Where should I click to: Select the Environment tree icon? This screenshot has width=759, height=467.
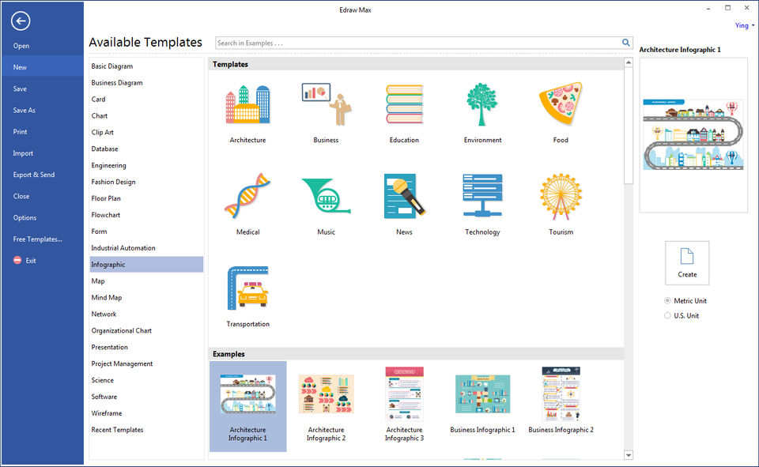[482, 104]
